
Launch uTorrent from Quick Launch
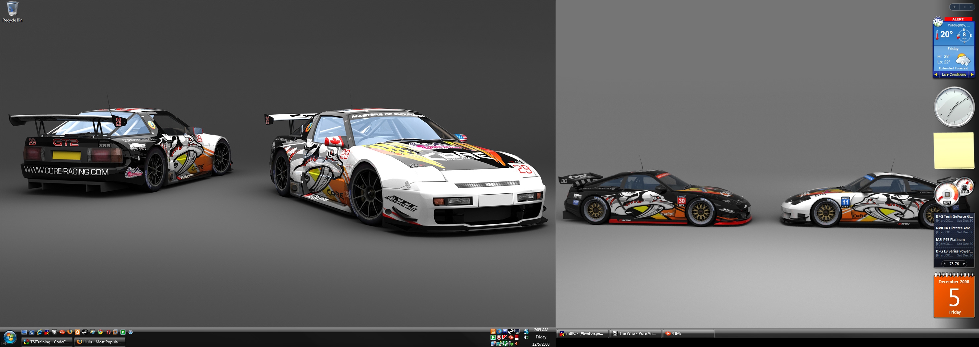[123, 332]
